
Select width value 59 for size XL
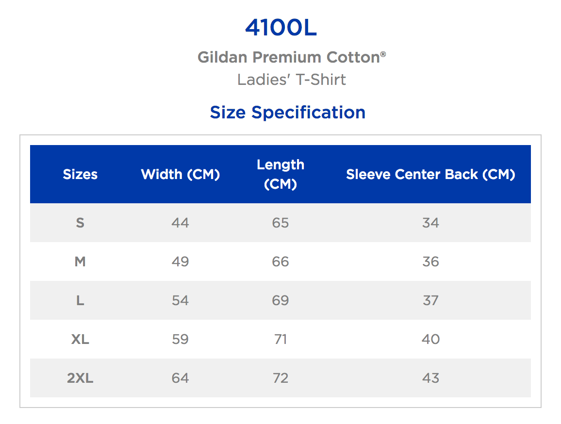[180, 340]
